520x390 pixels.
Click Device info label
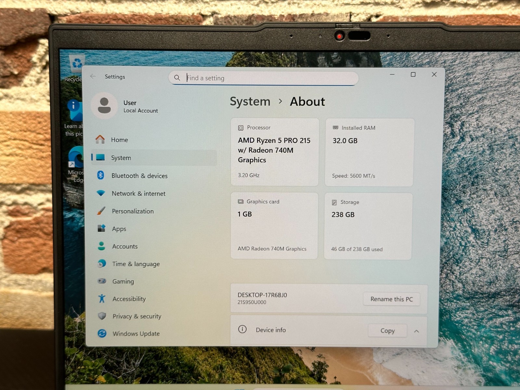(x=271, y=330)
